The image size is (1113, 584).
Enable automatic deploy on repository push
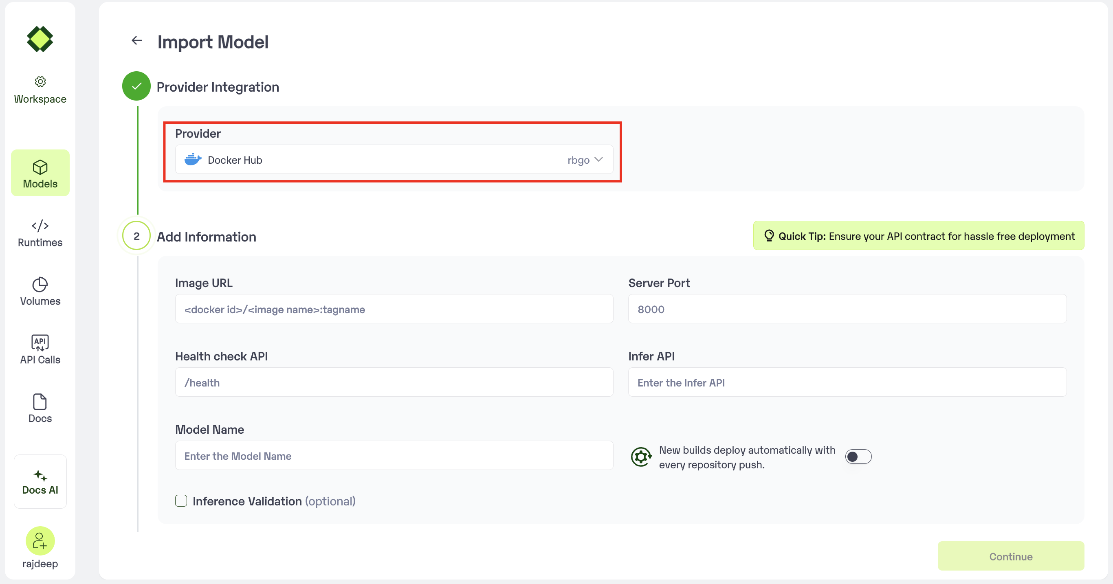coord(858,457)
